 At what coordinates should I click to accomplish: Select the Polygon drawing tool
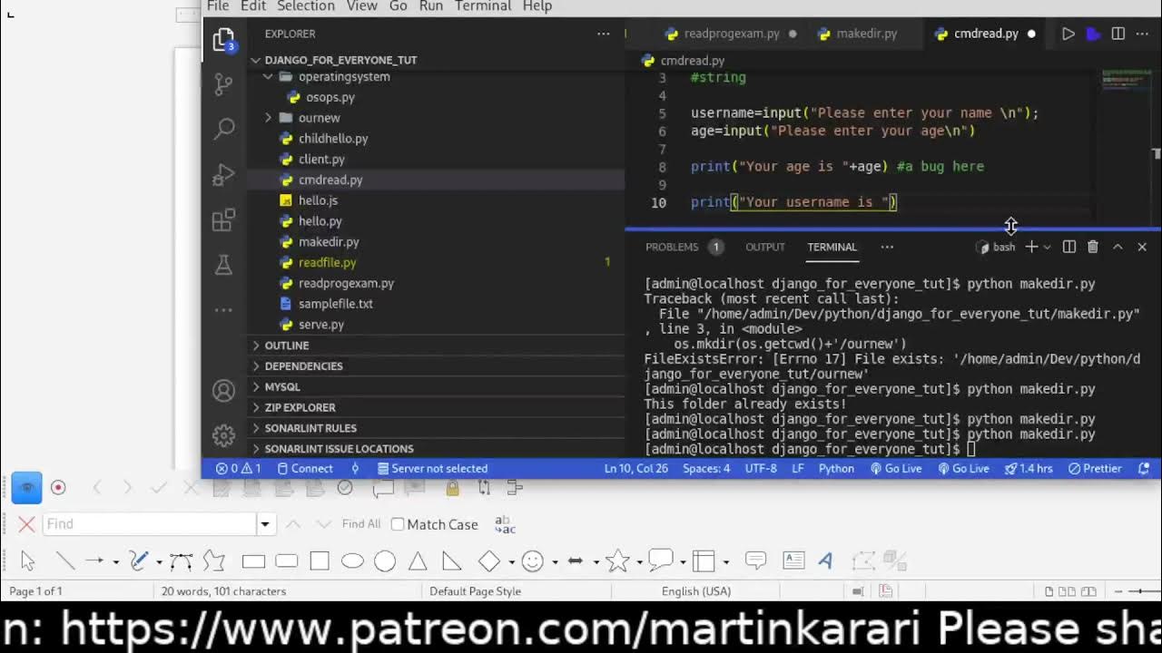click(213, 561)
